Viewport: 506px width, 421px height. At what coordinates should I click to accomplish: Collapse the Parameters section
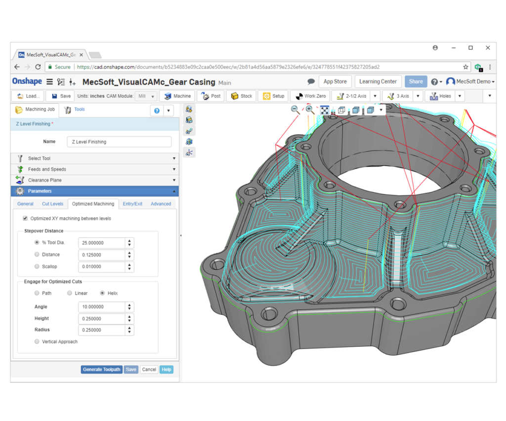coord(94,191)
